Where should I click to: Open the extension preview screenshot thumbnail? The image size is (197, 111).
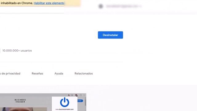pyautogui.click(x=43, y=102)
